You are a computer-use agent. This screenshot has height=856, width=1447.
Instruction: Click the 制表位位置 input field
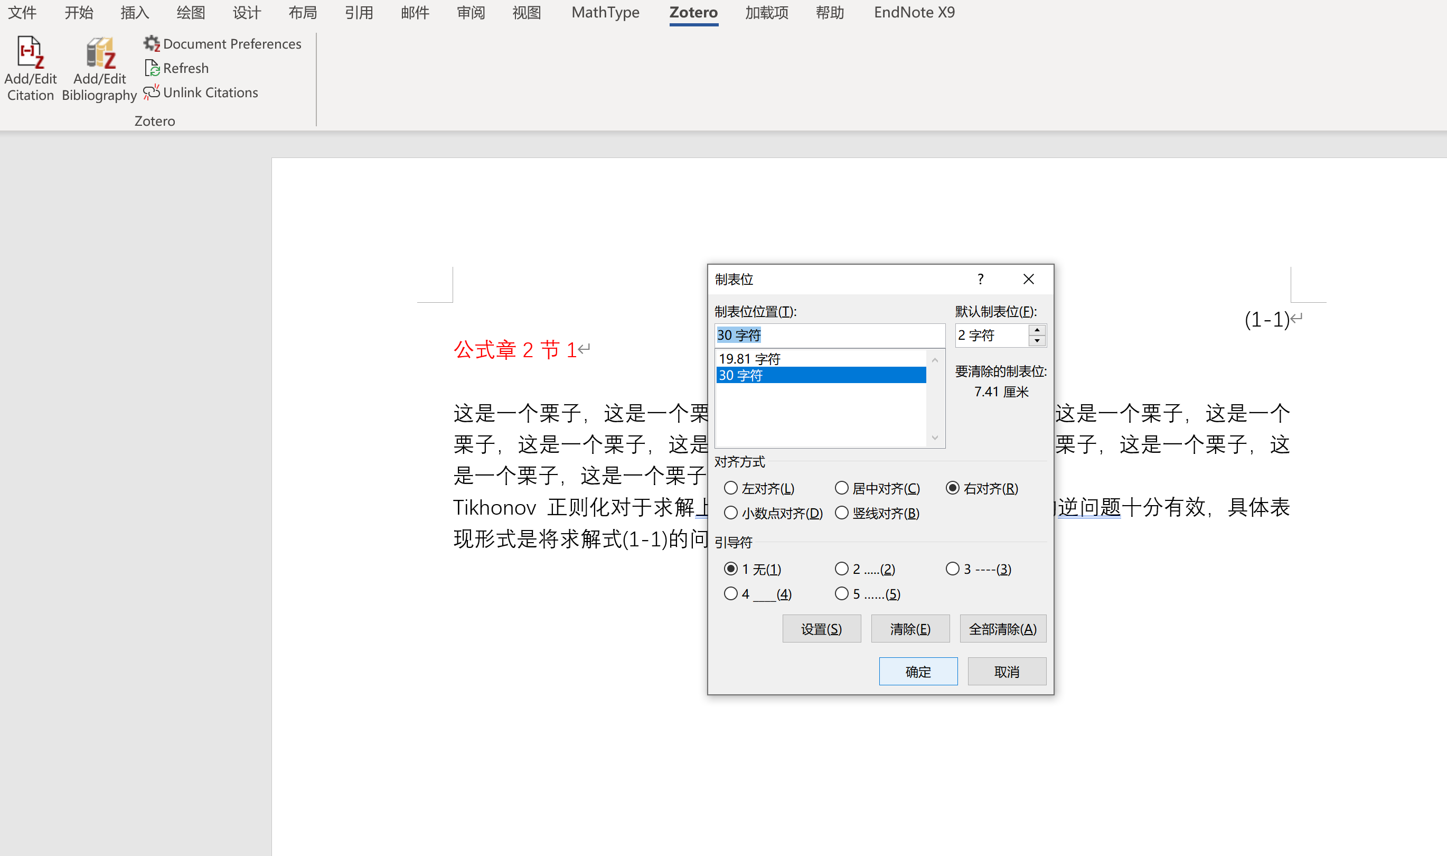pyautogui.click(x=829, y=335)
